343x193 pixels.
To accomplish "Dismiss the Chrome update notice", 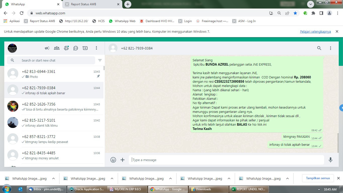I will 337,31.
